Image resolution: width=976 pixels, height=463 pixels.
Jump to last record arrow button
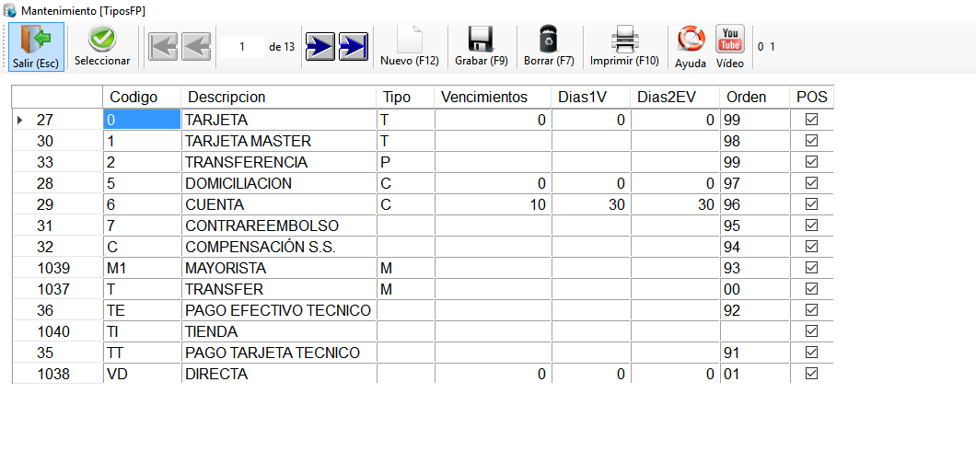(354, 47)
